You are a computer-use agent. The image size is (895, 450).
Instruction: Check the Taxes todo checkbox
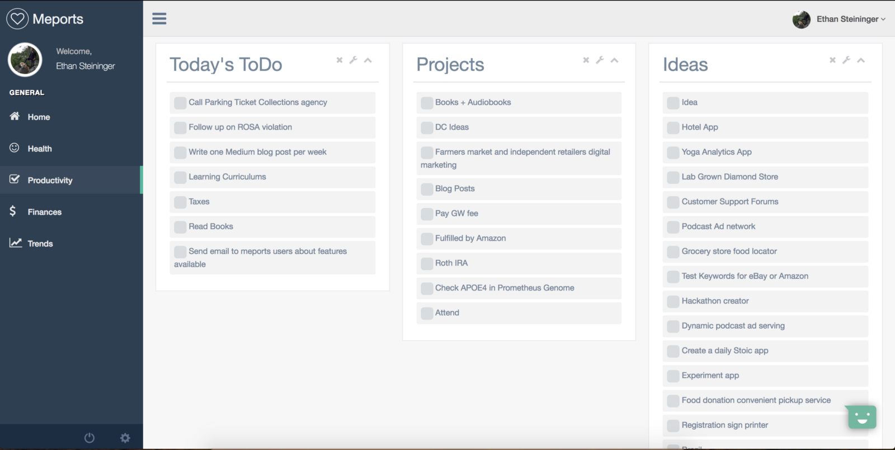click(180, 202)
